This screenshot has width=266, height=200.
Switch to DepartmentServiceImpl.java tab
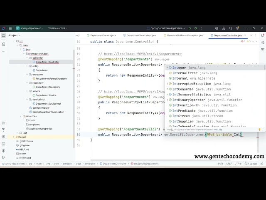click(x=140, y=35)
